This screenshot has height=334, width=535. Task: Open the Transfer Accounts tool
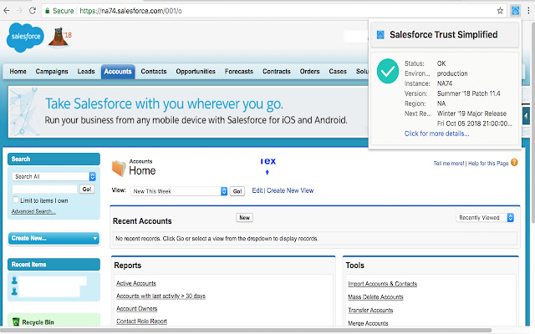click(x=370, y=310)
